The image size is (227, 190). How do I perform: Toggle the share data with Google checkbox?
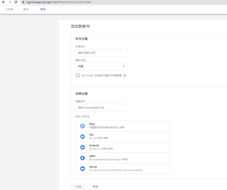coord(78,75)
